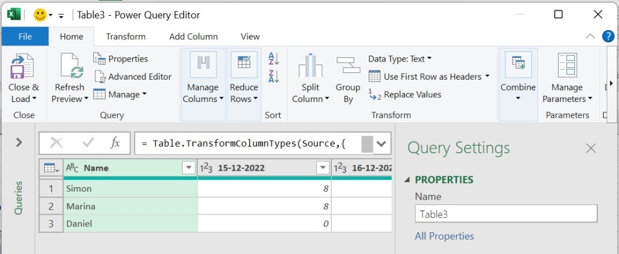This screenshot has height=254, width=619.
Task: Open the File menu
Action: coord(25,36)
